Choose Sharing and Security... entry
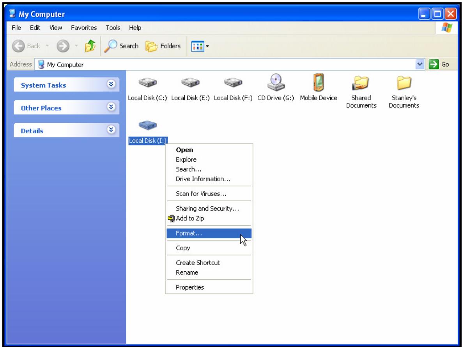This screenshot has height=347, width=462. [209, 209]
